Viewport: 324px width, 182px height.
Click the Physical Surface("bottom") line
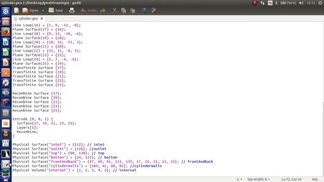65,157
